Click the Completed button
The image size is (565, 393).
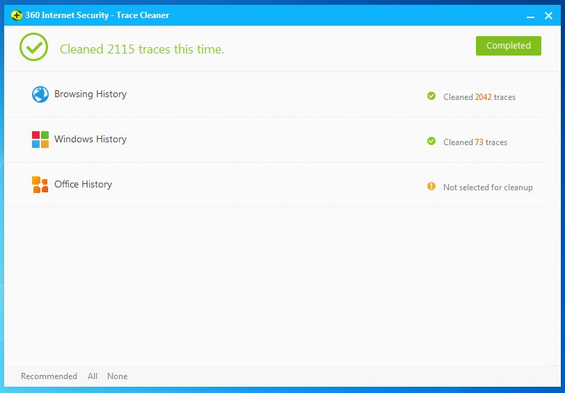508,46
